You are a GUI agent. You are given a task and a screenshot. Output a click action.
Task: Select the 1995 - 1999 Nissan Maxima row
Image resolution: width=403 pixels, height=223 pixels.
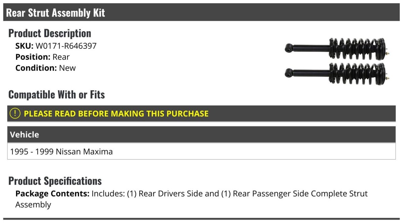coord(61,152)
